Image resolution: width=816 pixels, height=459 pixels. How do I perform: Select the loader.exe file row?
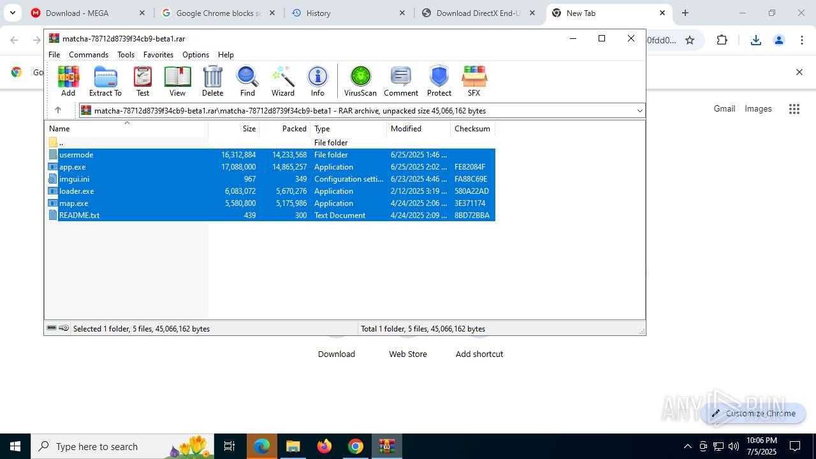[x=271, y=191]
